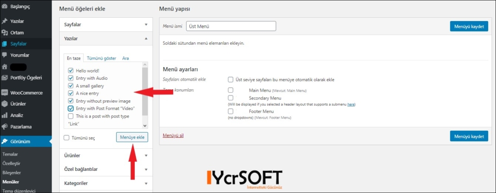Click the WooCommerce icon in sidebar
The image size is (496, 193).
pyautogui.click(x=4, y=93)
